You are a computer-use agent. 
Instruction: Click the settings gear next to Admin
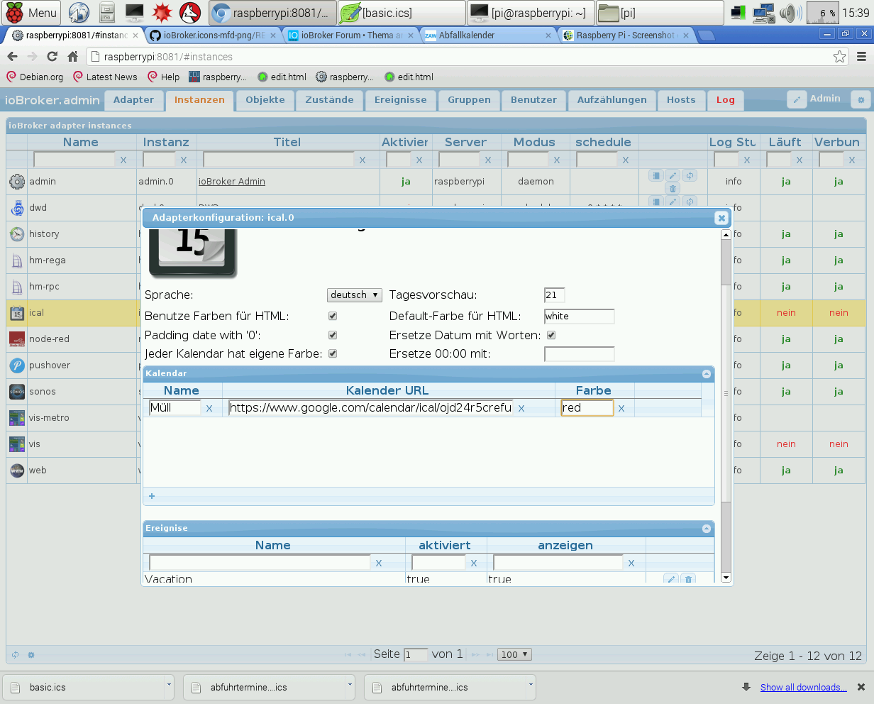(861, 100)
